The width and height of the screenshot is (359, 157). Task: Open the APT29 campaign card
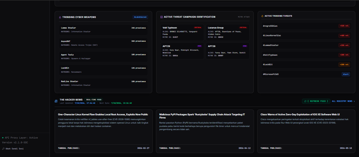182,51
